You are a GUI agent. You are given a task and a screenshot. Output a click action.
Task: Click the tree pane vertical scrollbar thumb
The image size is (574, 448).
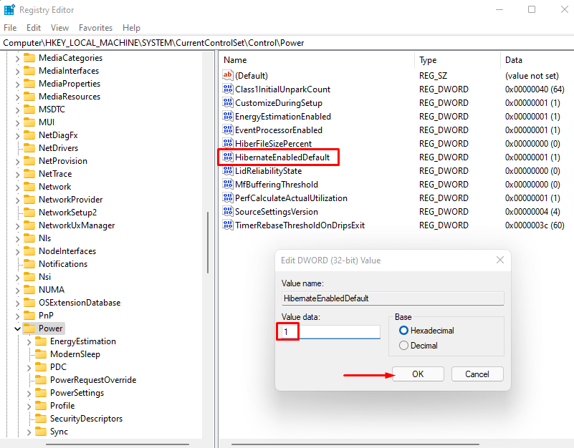[x=208, y=243]
